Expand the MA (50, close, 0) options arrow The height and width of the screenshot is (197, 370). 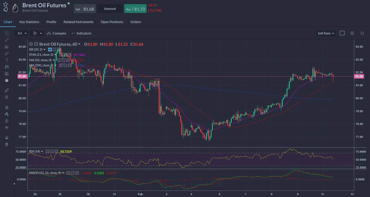coord(54,60)
